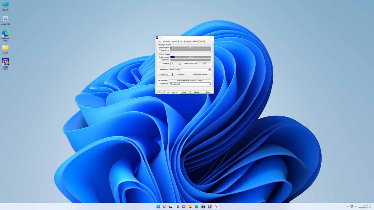Screen dimensions: 374x210
Task: Click the Intel Celeron N5095 processor name field
Action: [189, 81]
